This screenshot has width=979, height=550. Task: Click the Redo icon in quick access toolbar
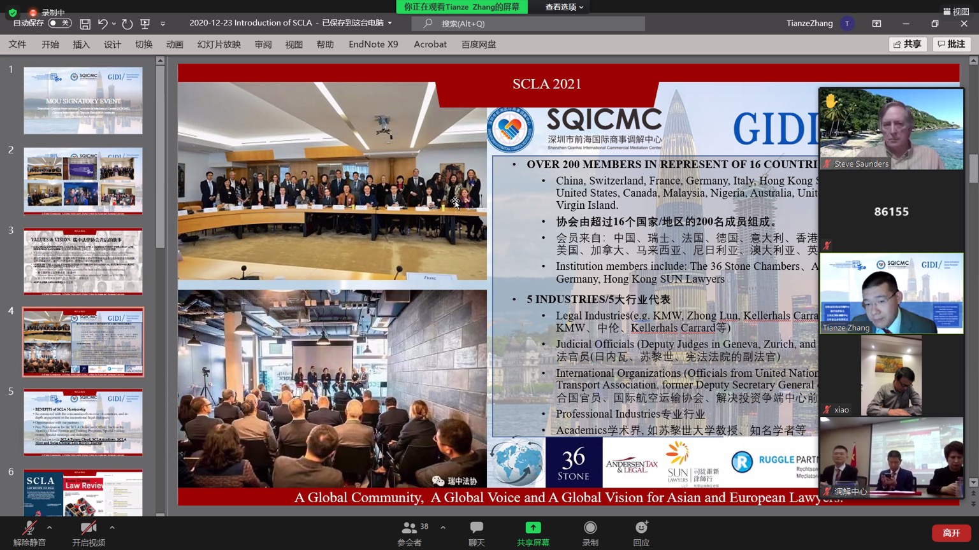[x=127, y=24]
